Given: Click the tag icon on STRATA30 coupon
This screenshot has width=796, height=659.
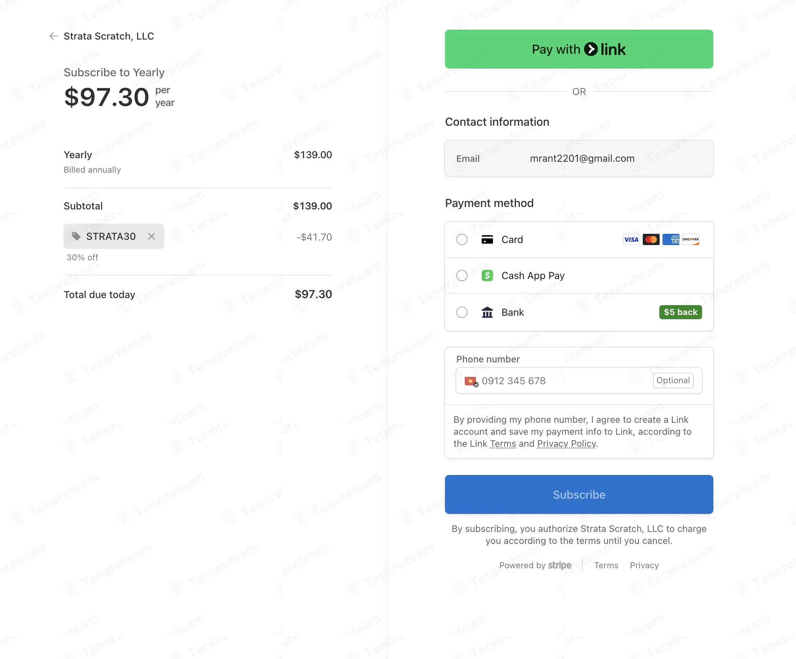Looking at the screenshot, I should pyautogui.click(x=76, y=237).
